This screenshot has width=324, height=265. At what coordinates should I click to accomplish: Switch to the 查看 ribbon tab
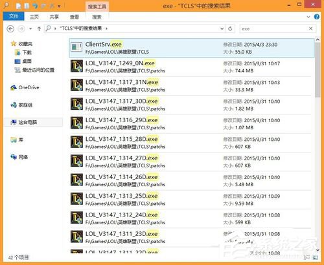click(x=75, y=17)
